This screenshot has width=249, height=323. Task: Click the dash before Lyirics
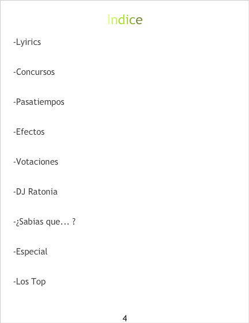point(14,43)
